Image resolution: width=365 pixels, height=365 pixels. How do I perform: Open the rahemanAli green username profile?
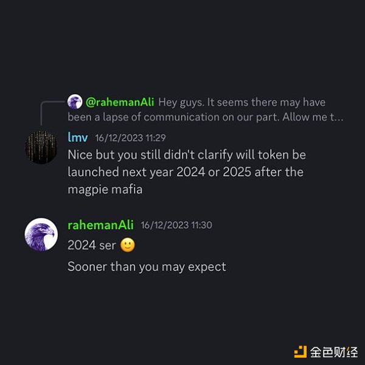tap(100, 225)
